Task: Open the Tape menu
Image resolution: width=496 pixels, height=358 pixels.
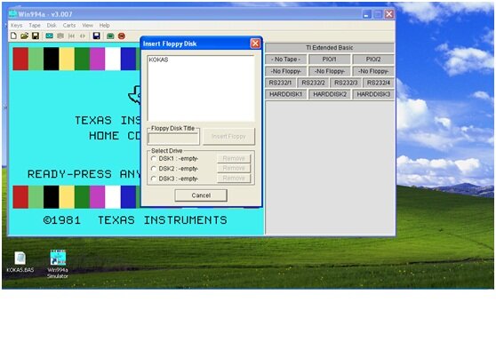Action: pyautogui.click(x=35, y=25)
